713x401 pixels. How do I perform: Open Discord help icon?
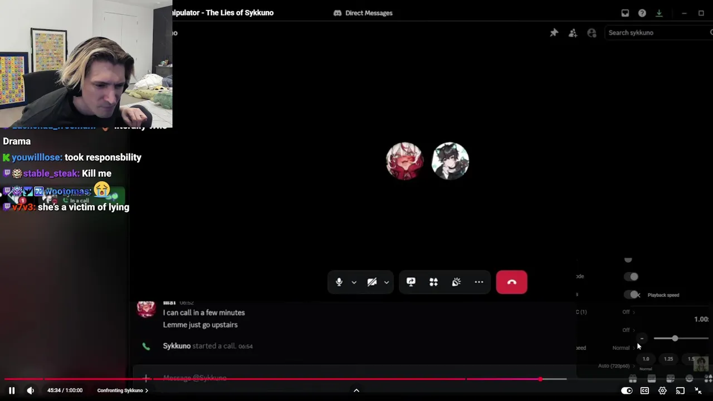(642, 13)
